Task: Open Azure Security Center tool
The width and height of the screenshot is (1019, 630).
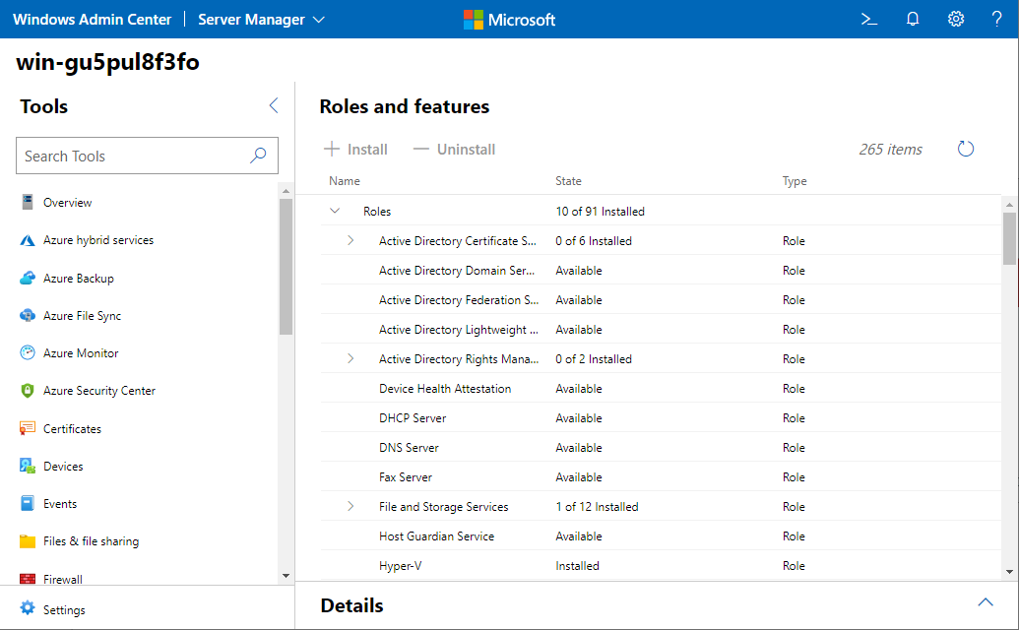Action: [98, 391]
